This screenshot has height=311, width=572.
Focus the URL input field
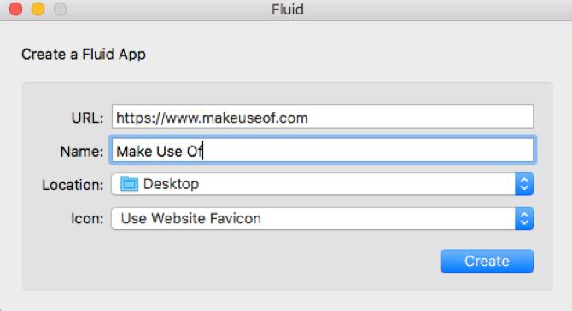[x=323, y=117]
